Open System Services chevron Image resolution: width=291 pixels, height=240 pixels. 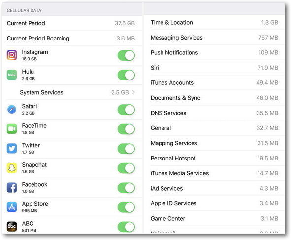(133, 92)
